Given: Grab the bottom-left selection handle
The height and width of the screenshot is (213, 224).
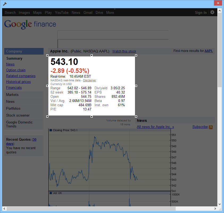Looking at the screenshot, I should coord(47,117).
